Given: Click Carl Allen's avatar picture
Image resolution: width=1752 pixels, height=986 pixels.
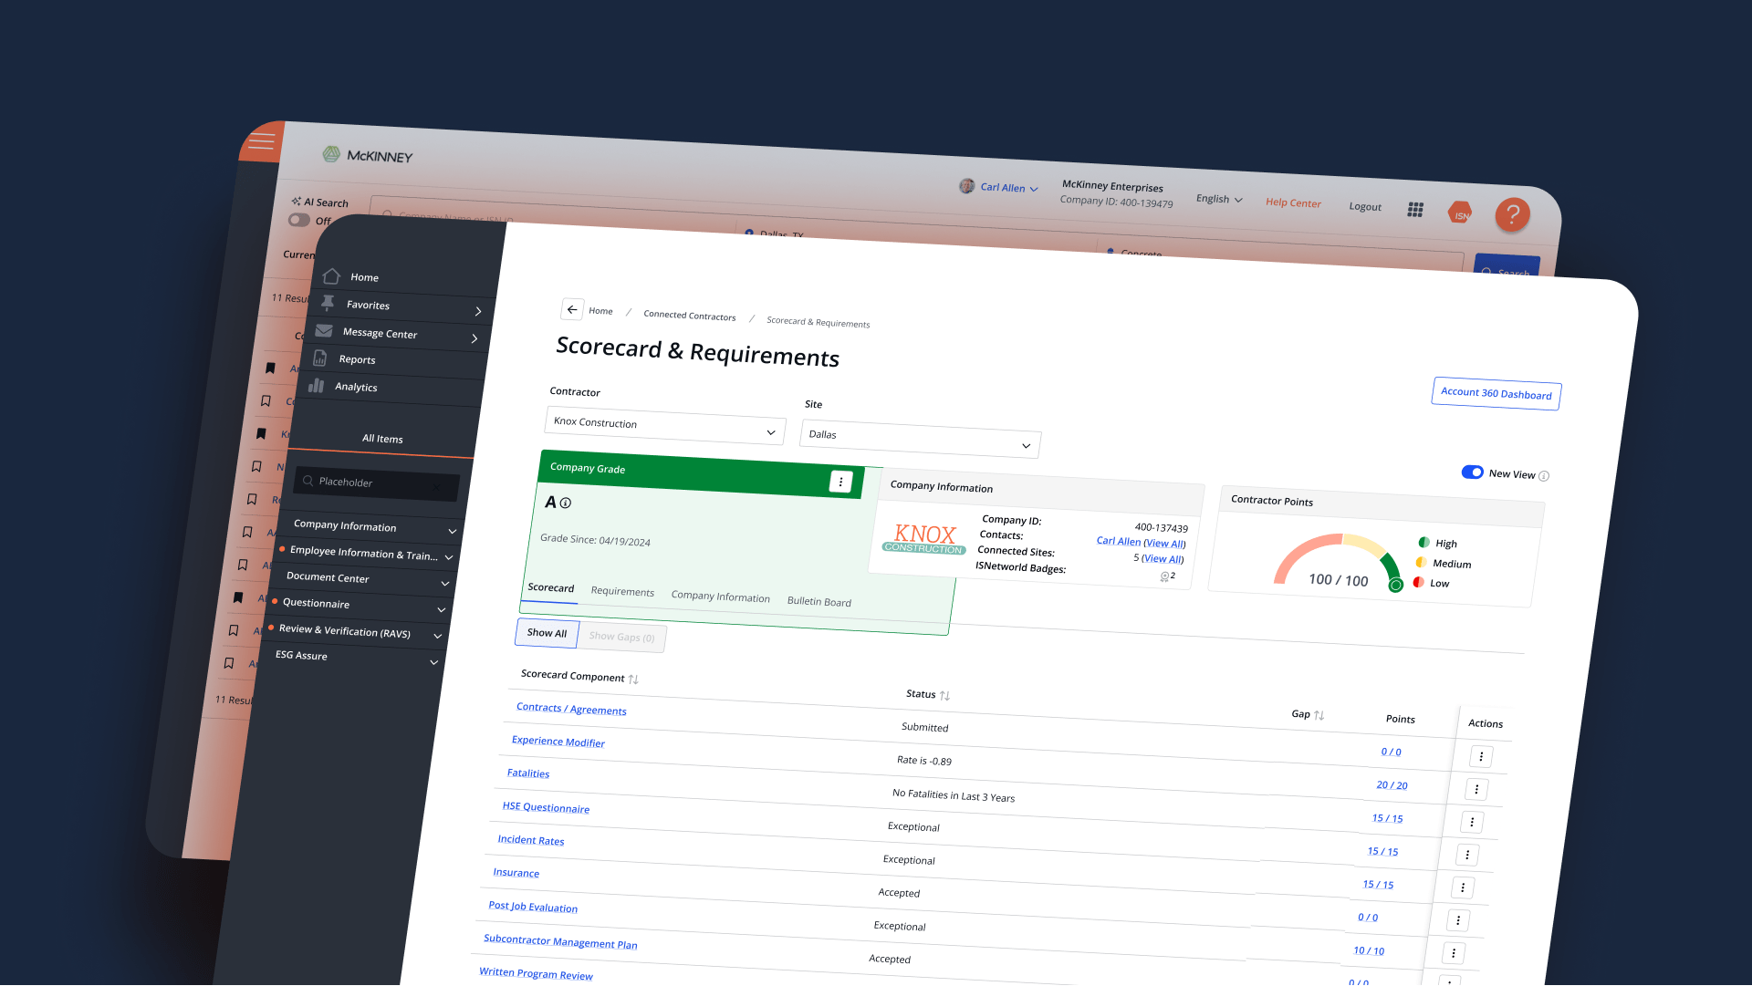Looking at the screenshot, I should (966, 186).
